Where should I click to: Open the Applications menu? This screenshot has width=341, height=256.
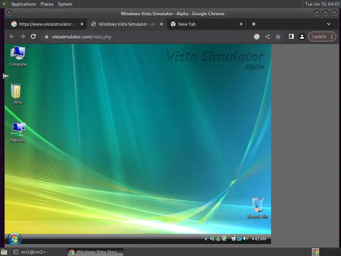point(24,4)
